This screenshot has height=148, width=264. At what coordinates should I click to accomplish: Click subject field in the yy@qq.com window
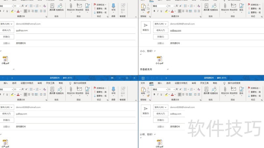[x=76, y=127]
